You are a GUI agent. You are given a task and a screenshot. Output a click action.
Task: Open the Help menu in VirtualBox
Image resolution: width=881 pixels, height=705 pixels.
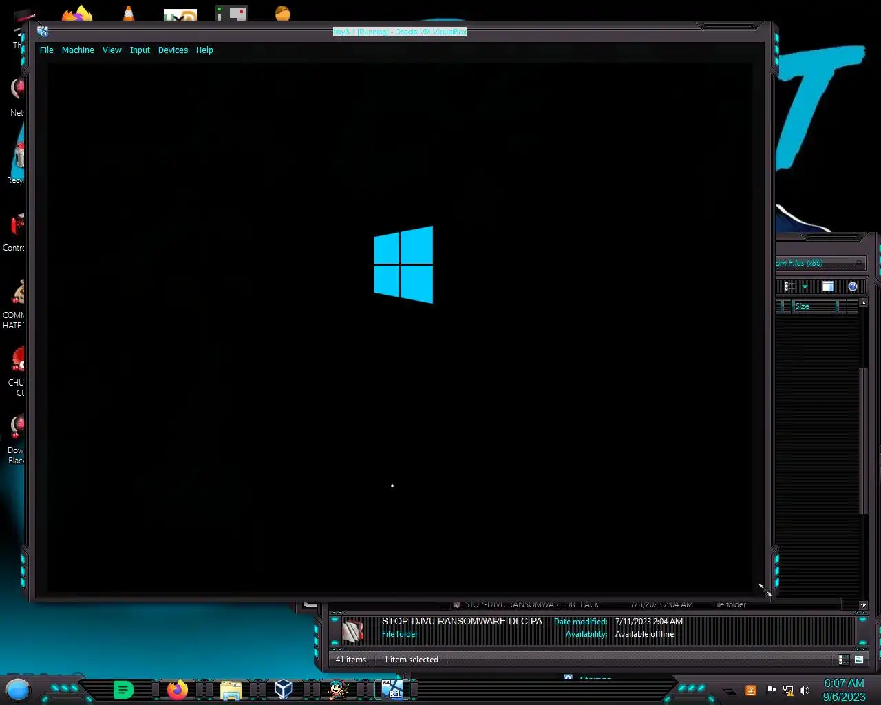pyautogui.click(x=204, y=50)
